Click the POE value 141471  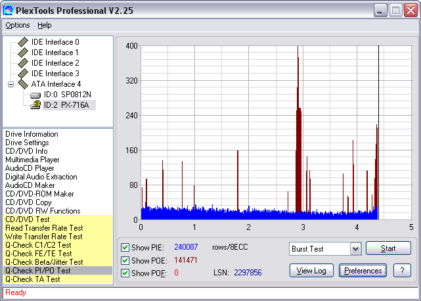[x=185, y=260]
